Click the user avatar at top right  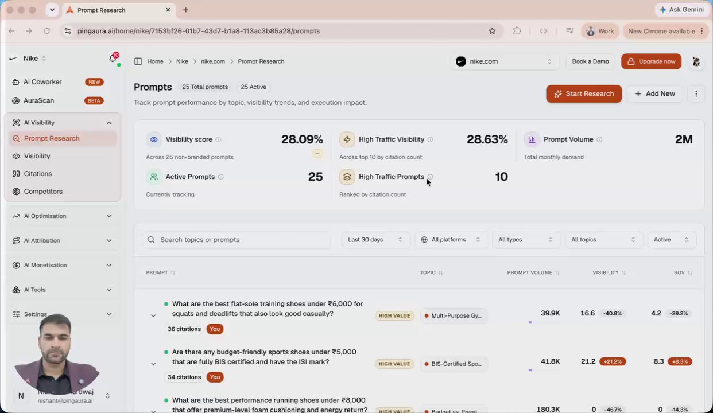696,61
